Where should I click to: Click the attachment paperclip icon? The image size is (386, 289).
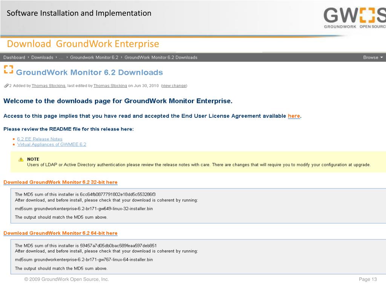6,85
